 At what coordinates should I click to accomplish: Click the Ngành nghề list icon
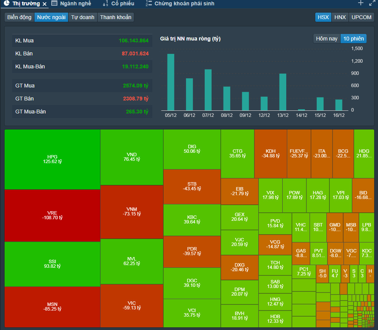click(x=54, y=3)
